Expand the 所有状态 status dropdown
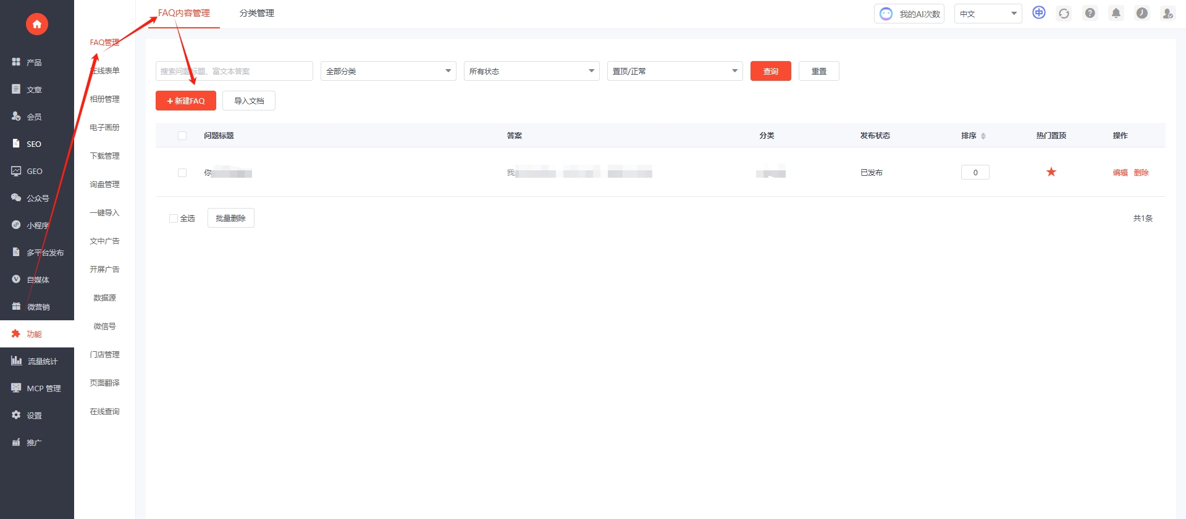Viewport: 1186px width, 519px height. coord(532,71)
